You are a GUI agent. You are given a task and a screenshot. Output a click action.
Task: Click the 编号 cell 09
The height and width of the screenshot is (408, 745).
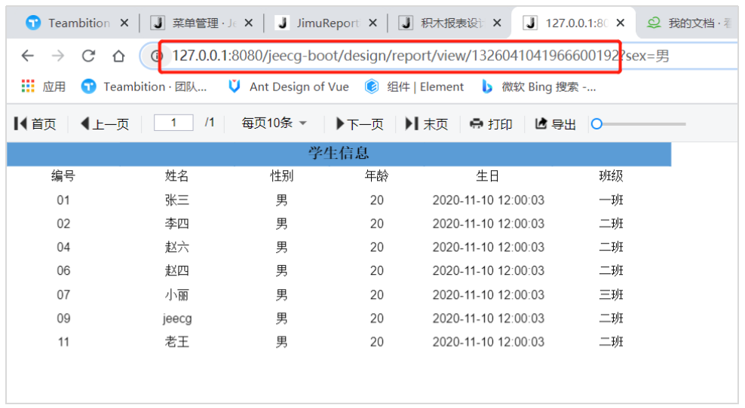pyautogui.click(x=63, y=318)
